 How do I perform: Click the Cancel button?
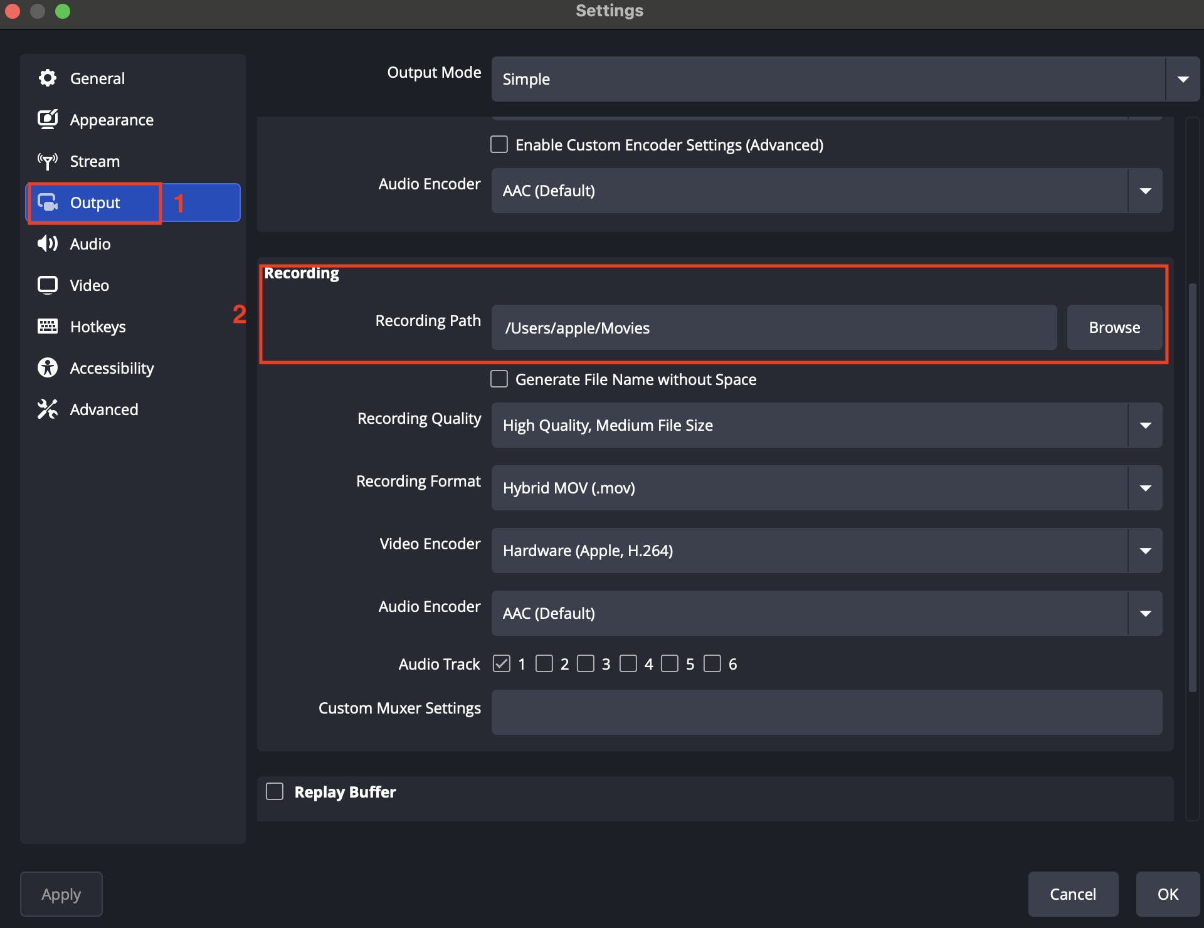click(1073, 894)
